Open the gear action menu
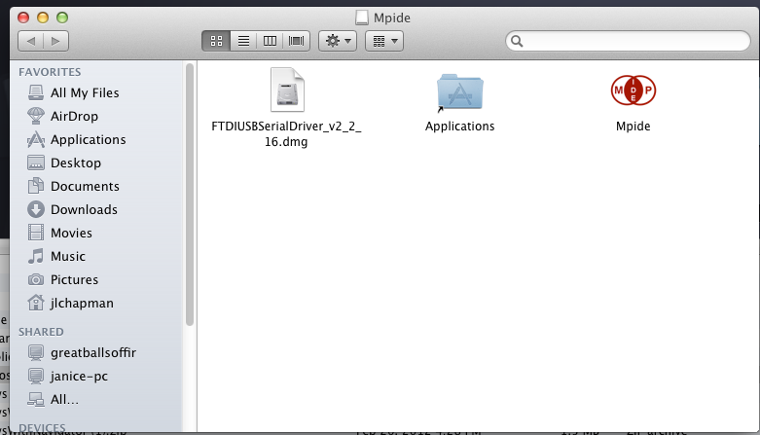760x435 pixels. [x=338, y=41]
